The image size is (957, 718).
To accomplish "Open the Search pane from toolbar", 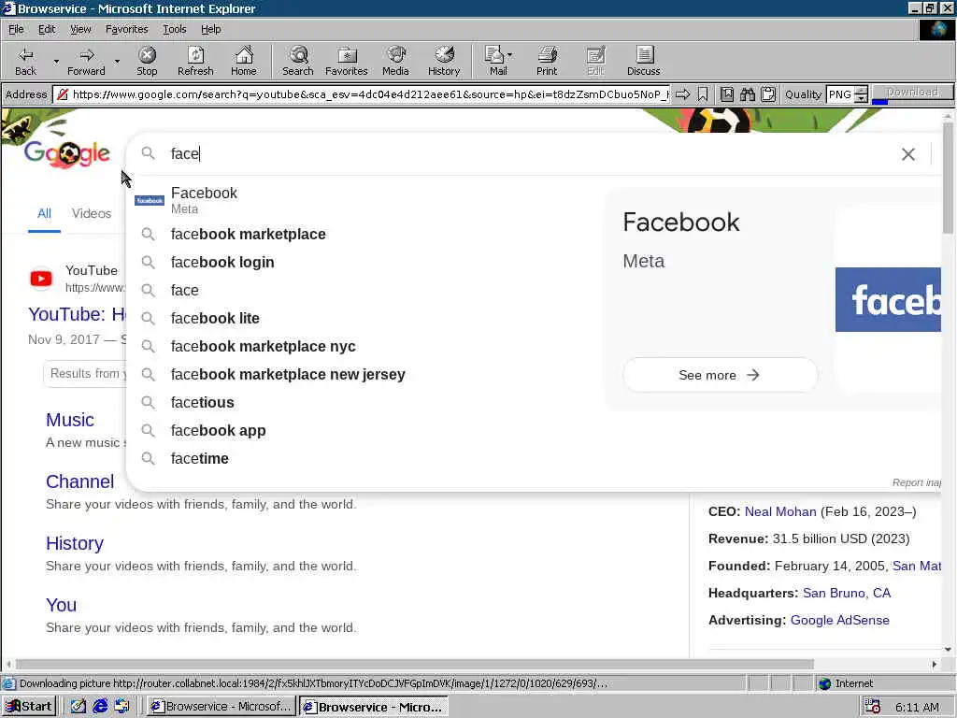I will 298,61.
